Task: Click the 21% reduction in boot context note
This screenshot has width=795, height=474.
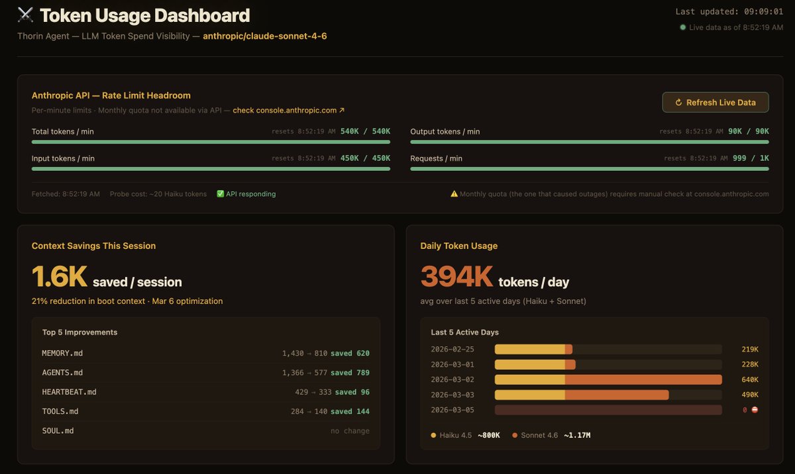Action: point(127,301)
